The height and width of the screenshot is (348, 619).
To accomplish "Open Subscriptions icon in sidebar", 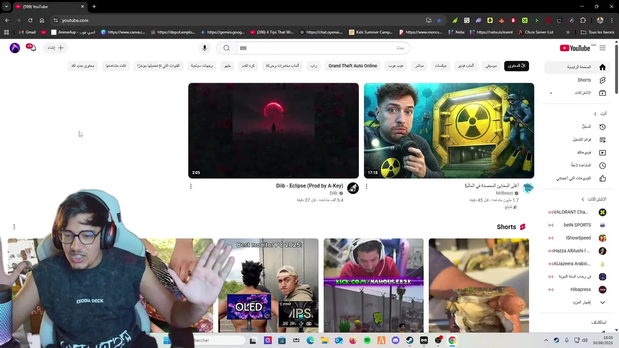I will 603,93.
